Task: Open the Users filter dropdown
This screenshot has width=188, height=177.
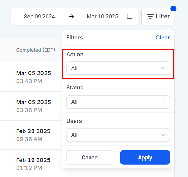Action: click(x=118, y=135)
